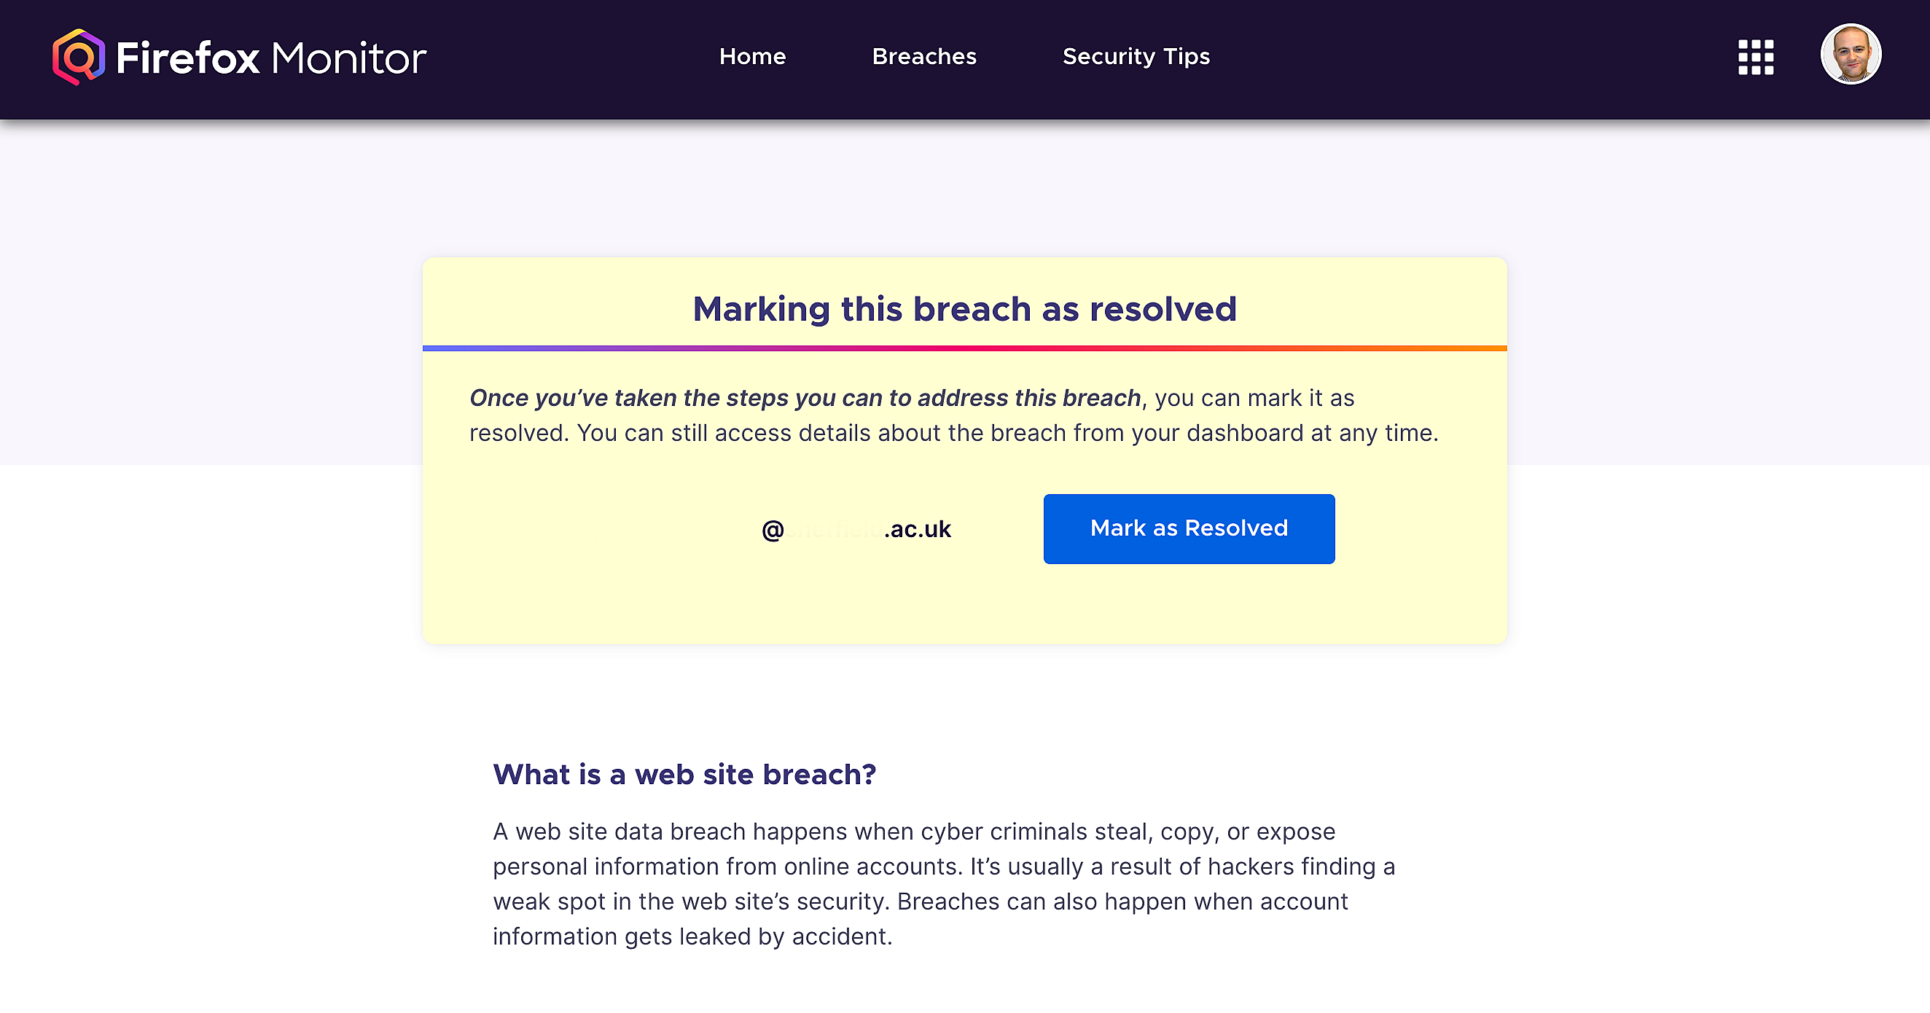Click the "What is a web site breach?" heading
Viewport: 1930px width, 1013px height.
tap(684, 774)
